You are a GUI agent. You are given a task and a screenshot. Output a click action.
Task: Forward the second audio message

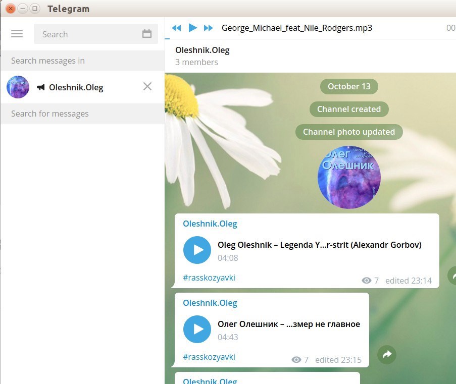tap(387, 355)
